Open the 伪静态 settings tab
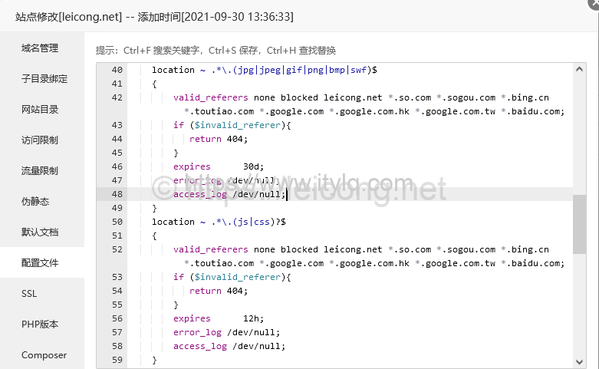 click(35, 201)
